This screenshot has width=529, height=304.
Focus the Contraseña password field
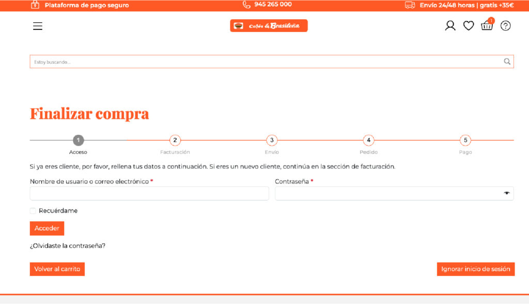coord(394,193)
